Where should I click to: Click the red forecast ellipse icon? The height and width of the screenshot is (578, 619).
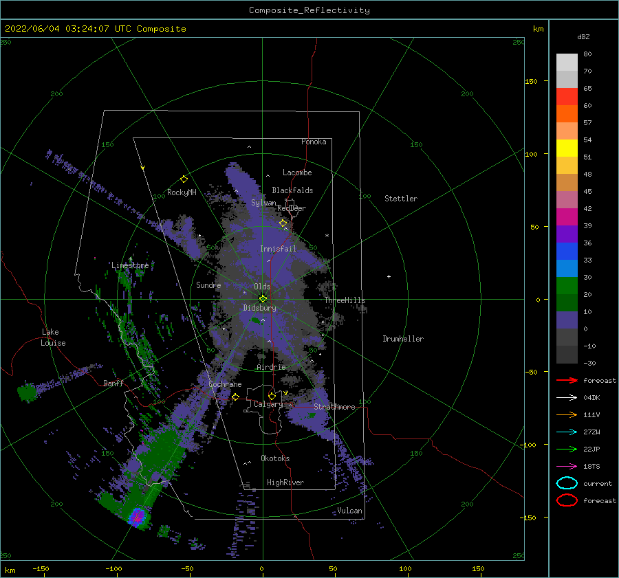click(567, 500)
